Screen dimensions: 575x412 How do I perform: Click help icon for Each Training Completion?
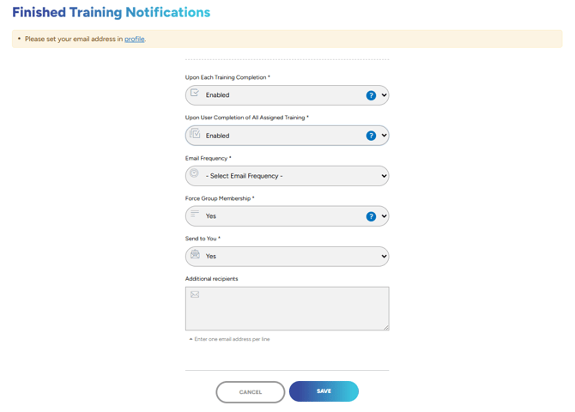point(371,95)
